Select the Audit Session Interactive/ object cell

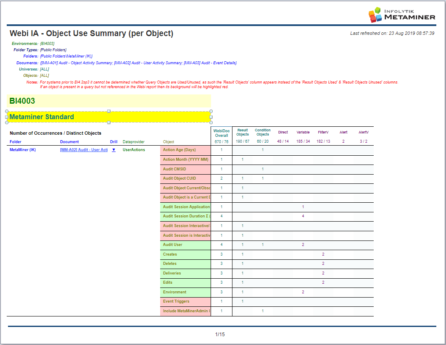tap(185, 226)
